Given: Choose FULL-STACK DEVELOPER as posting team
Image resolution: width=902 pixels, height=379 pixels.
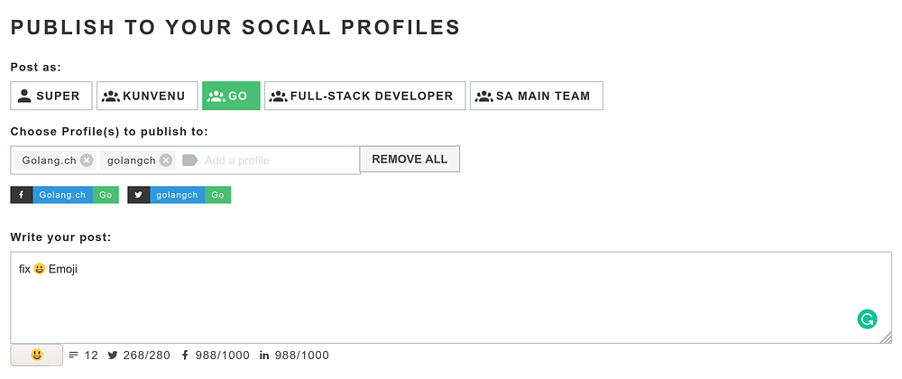Looking at the screenshot, I should click(x=364, y=96).
